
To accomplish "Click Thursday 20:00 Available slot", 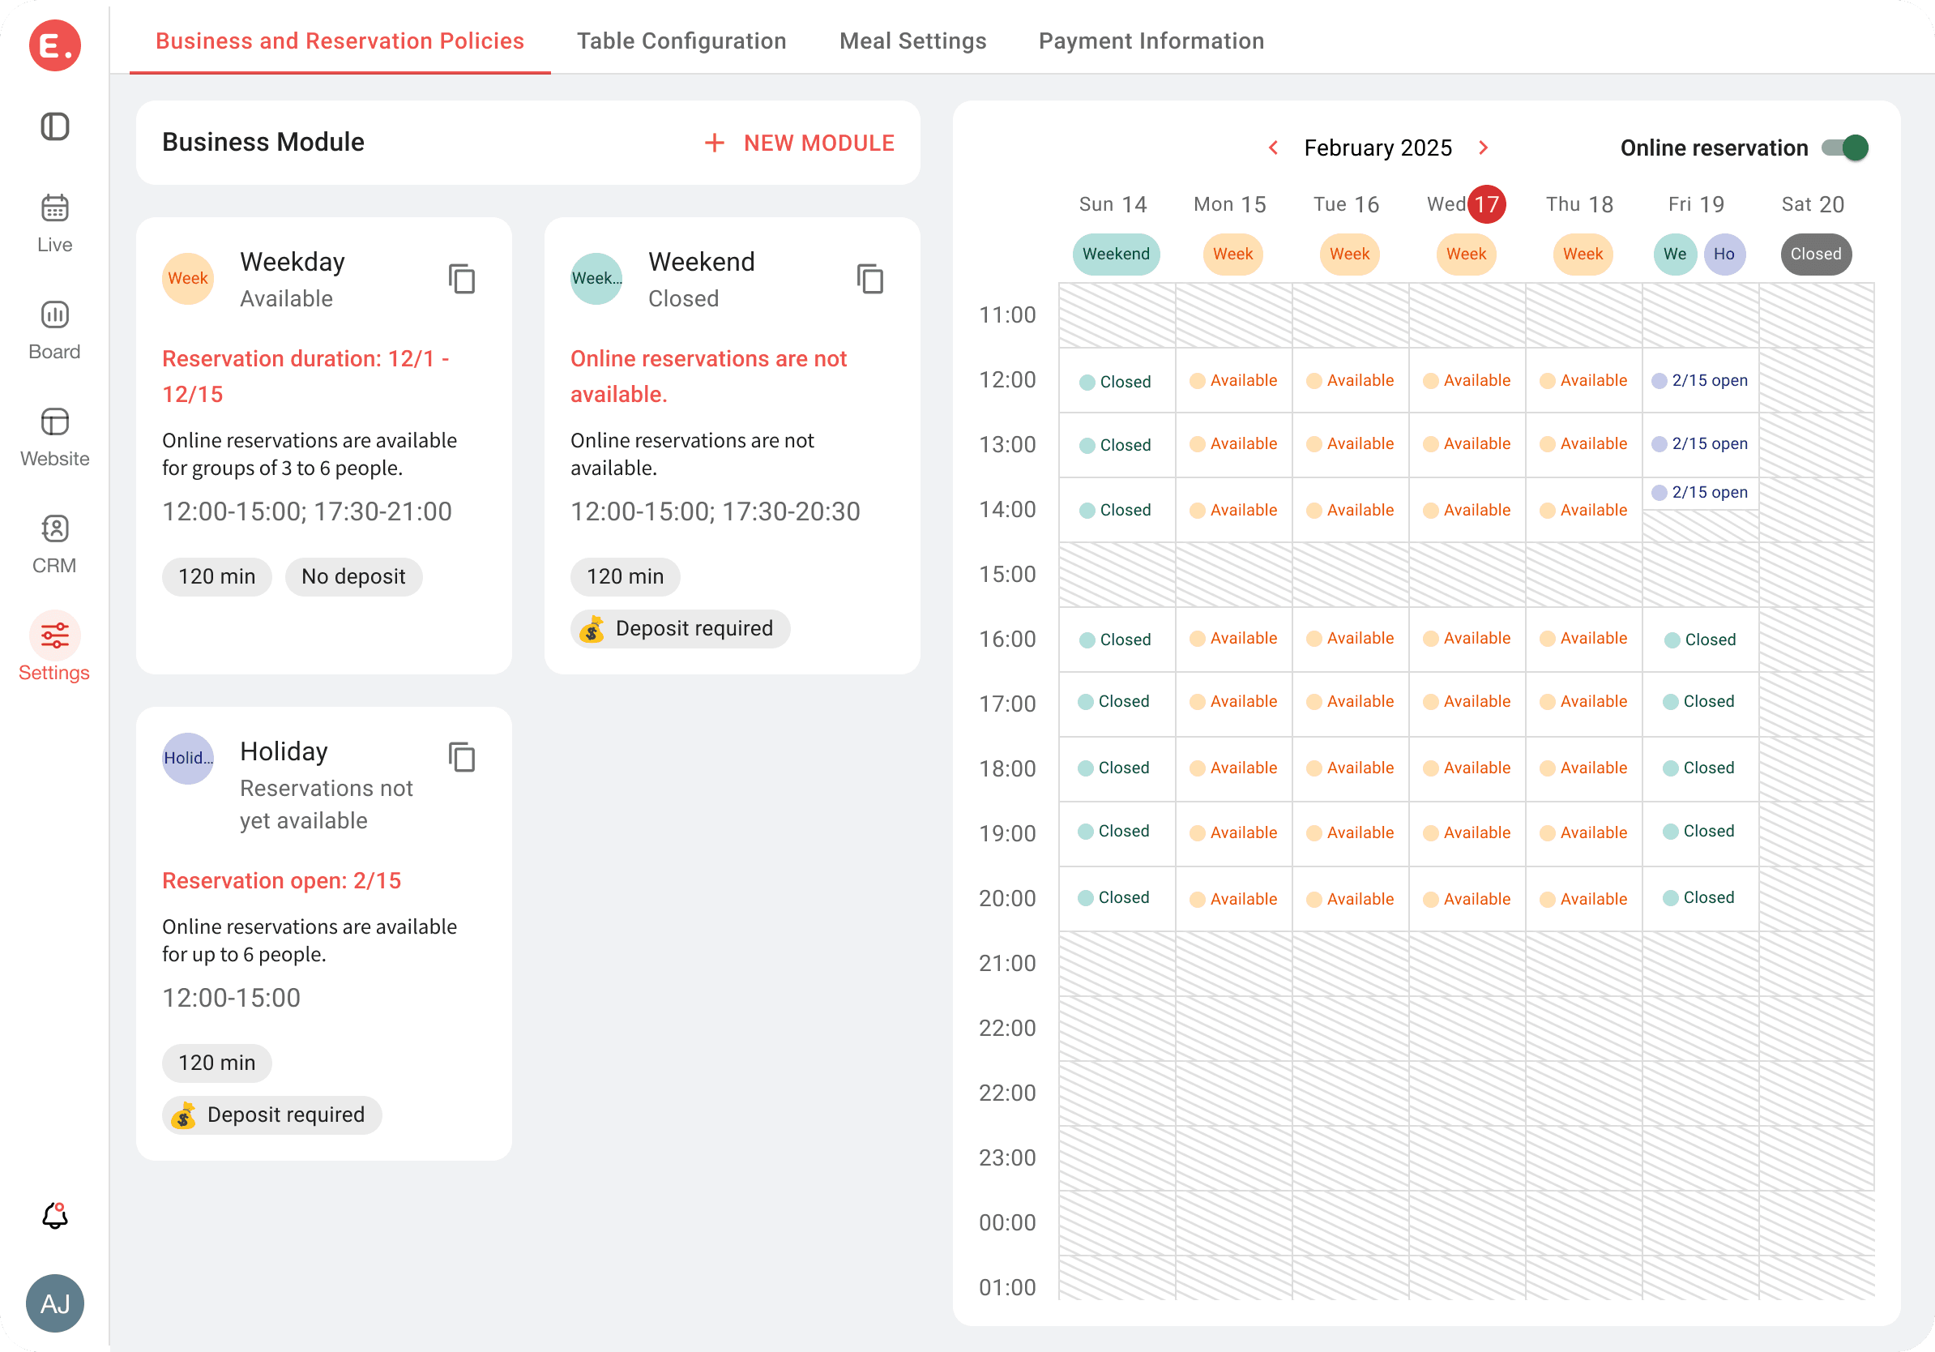I will click(1583, 899).
